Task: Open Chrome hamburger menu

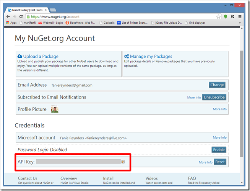Action: click(240, 16)
